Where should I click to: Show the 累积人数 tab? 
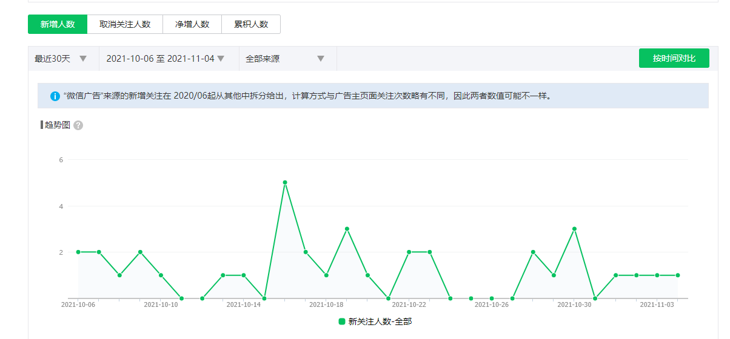(251, 24)
